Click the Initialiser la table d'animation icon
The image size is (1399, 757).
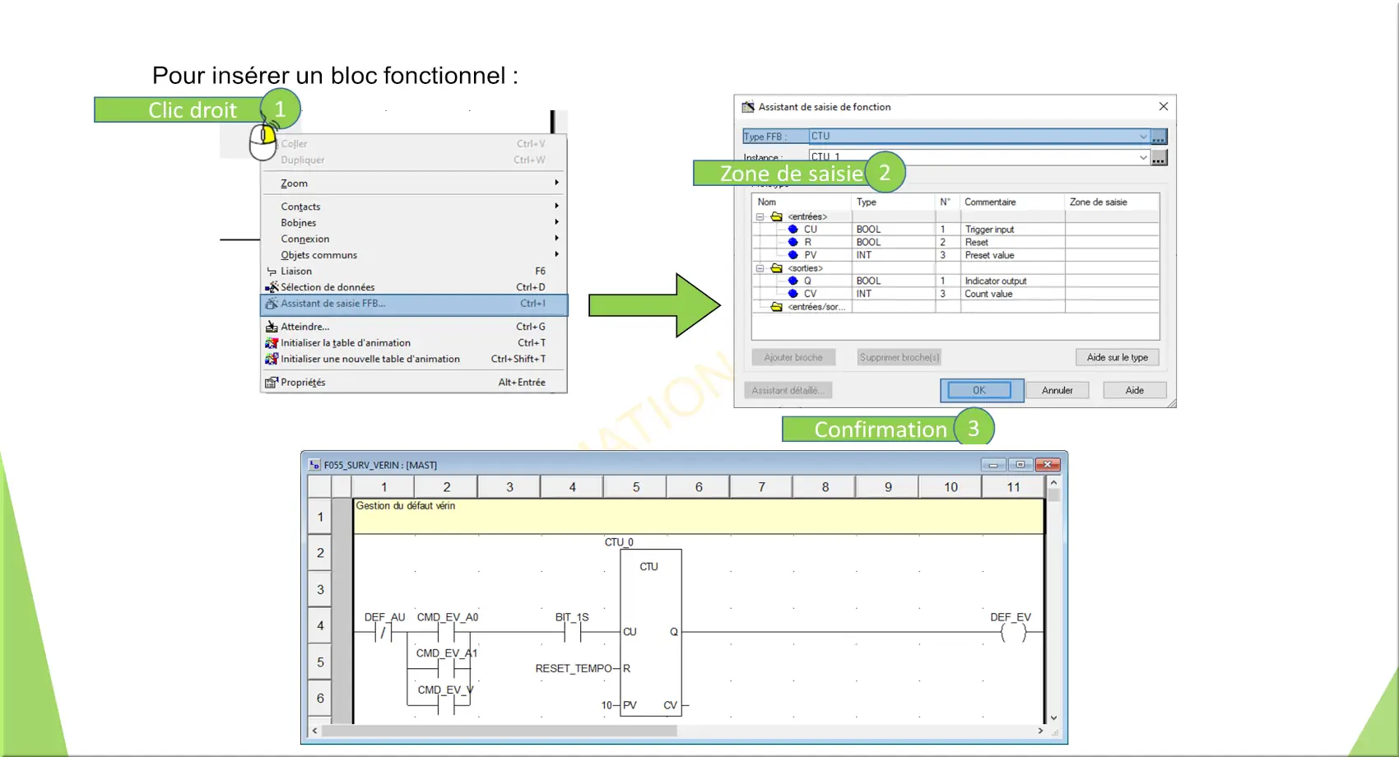pos(272,343)
